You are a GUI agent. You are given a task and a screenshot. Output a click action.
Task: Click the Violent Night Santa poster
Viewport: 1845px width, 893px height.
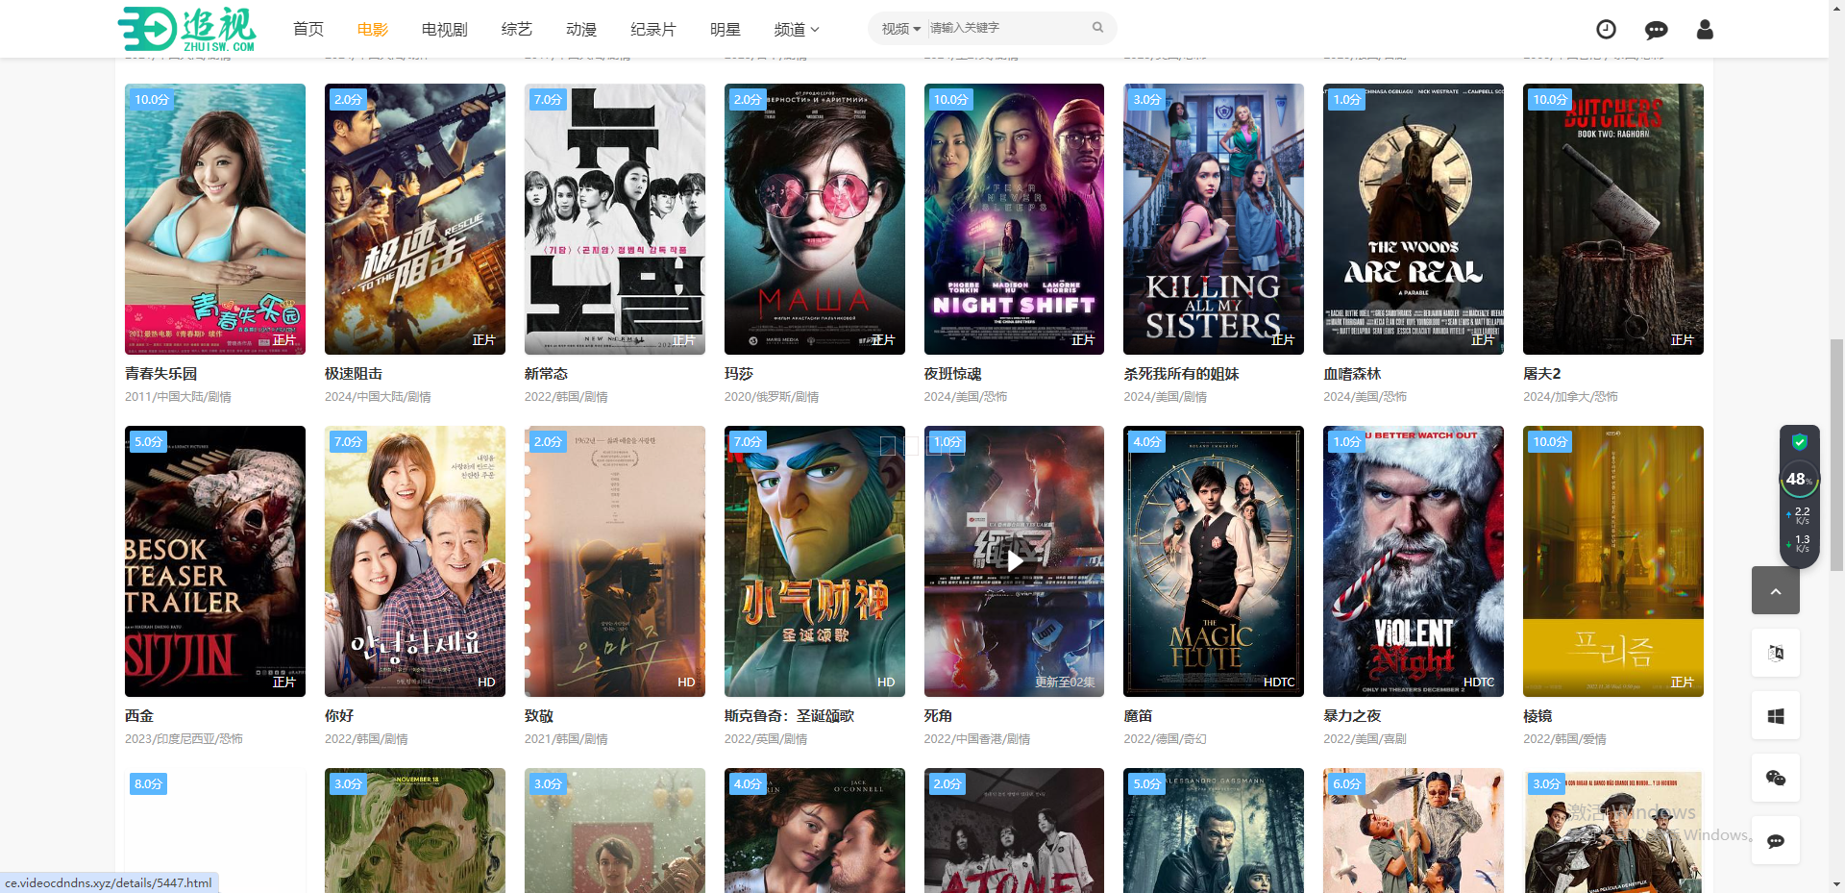click(1414, 561)
